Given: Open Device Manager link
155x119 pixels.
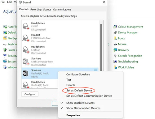Looking at the screenshot, I should pos(128,32).
